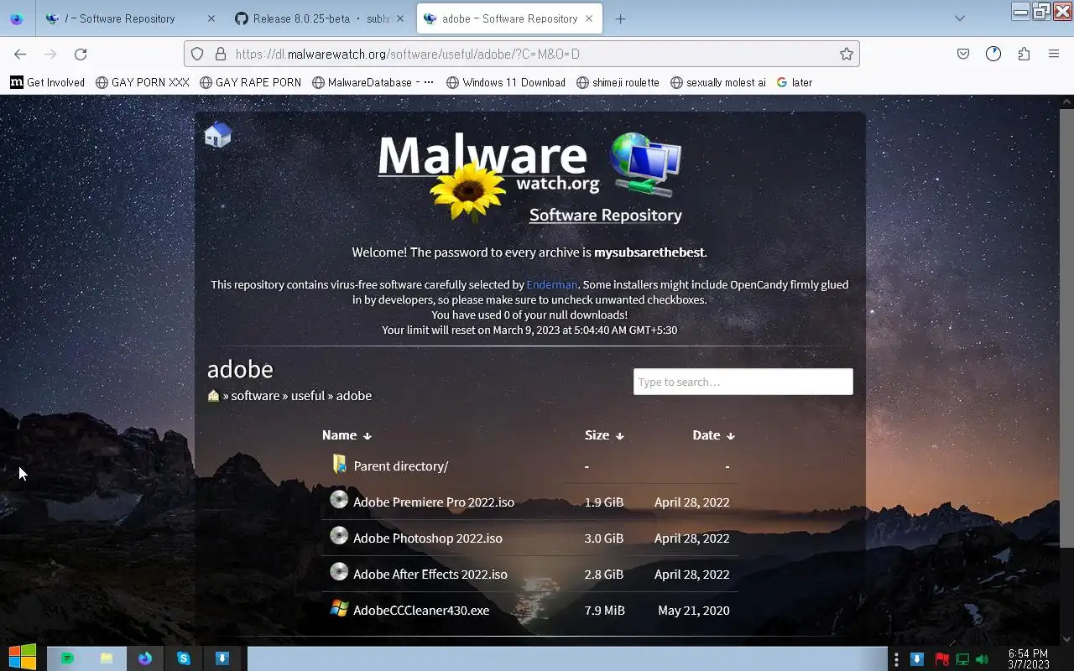This screenshot has width=1074, height=671.
Task: Sort the listing by Date column
Action: tap(713, 434)
